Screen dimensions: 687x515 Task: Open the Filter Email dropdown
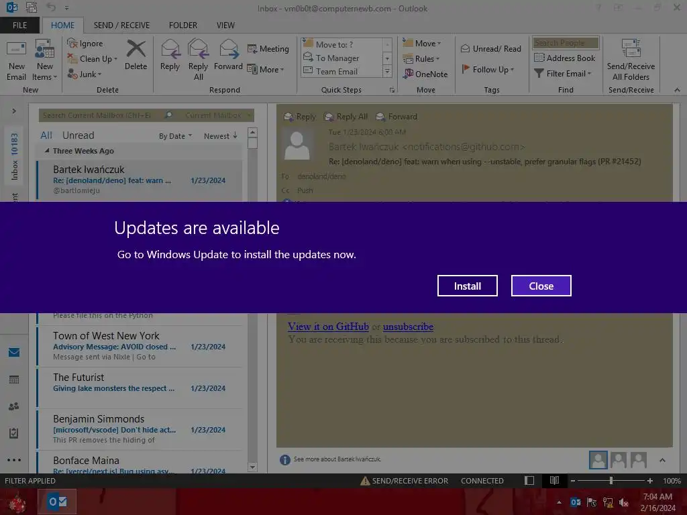click(563, 74)
